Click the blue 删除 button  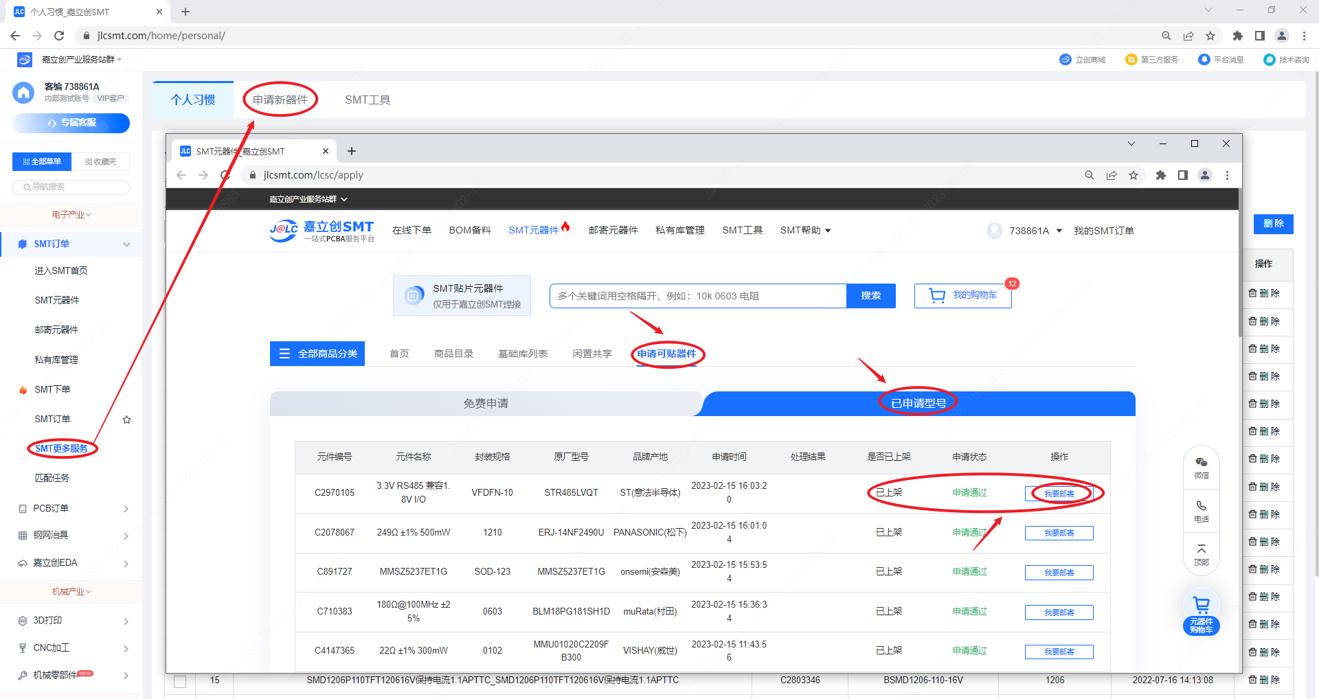(x=1273, y=224)
